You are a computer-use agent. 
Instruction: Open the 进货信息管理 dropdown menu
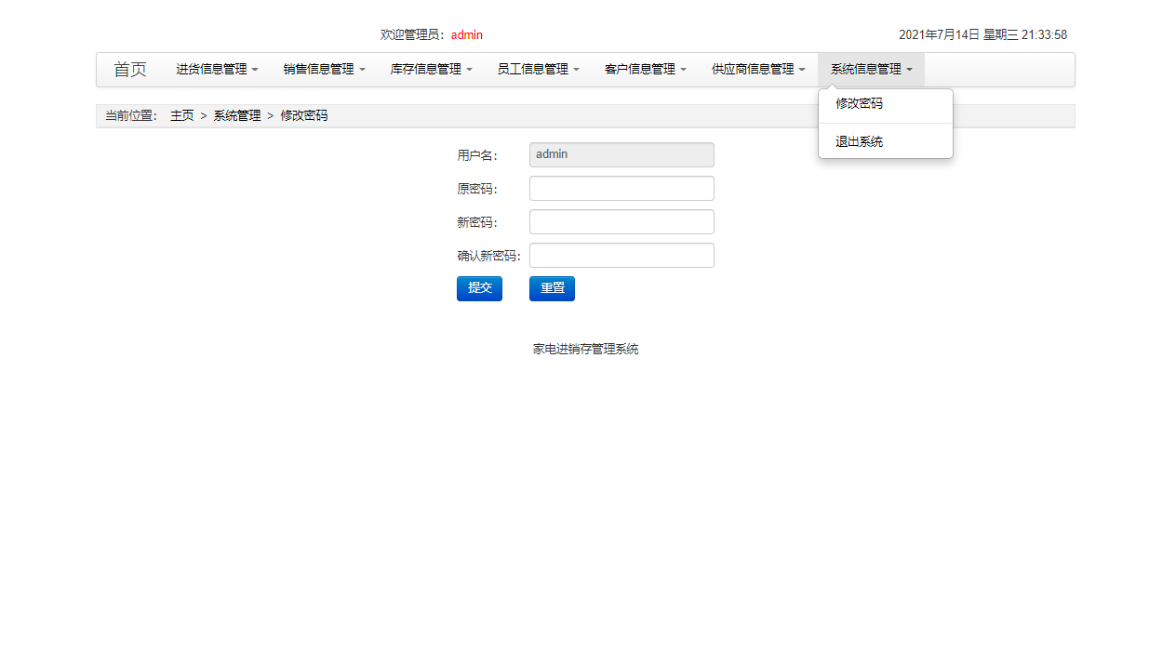tap(216, 69)
